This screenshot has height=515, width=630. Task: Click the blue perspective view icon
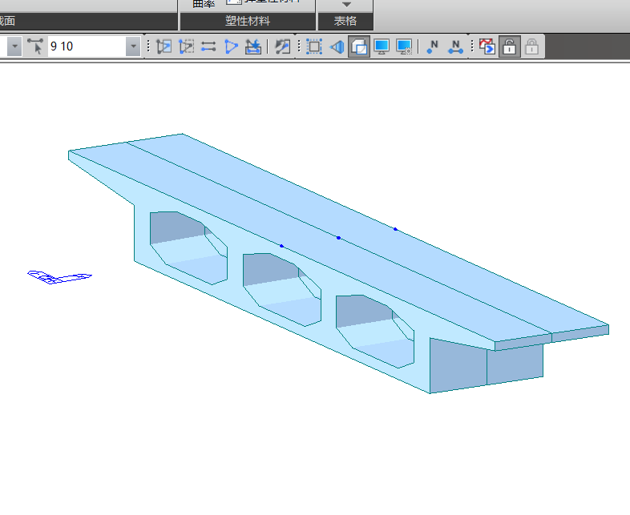coord(337,46)
